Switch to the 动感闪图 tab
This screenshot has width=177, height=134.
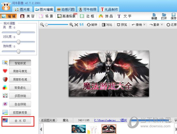(66, 9)
